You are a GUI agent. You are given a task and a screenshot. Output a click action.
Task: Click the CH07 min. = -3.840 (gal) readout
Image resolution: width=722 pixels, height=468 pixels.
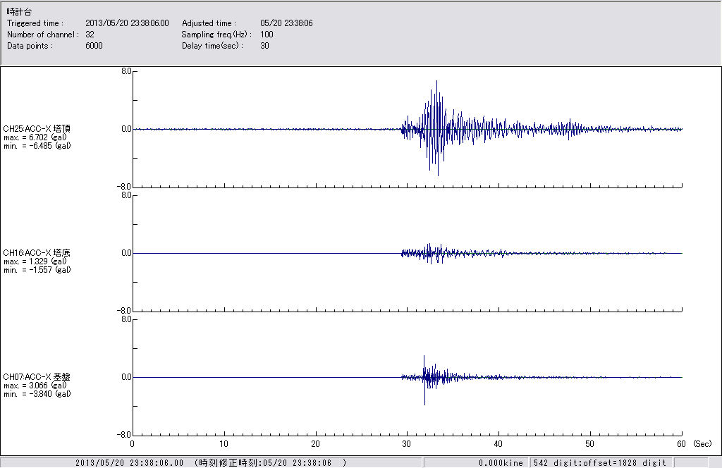[37, 394]
